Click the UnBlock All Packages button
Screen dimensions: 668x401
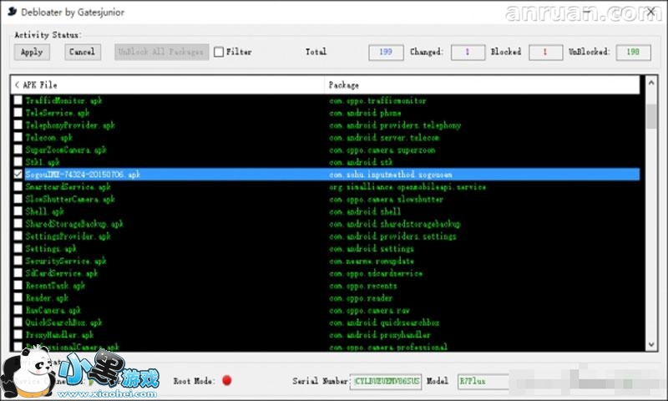pos(161,52)
